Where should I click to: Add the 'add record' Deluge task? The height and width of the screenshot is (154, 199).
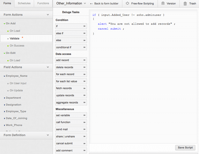click(x=71, y=60)
